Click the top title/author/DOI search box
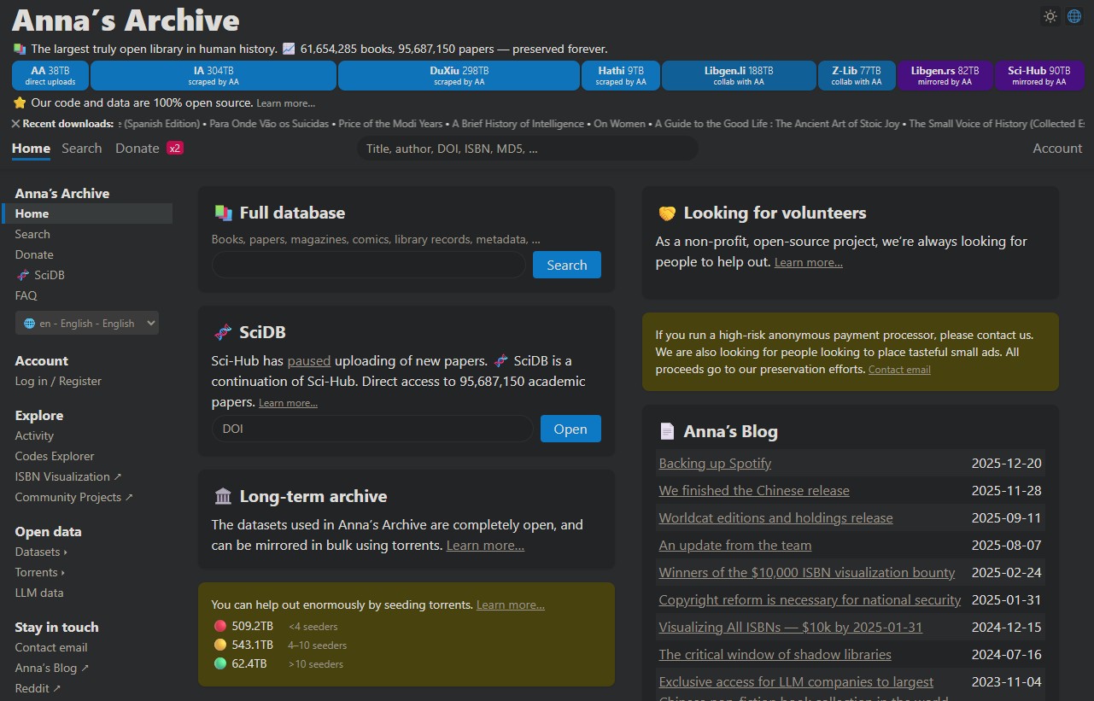 [527, 149]
